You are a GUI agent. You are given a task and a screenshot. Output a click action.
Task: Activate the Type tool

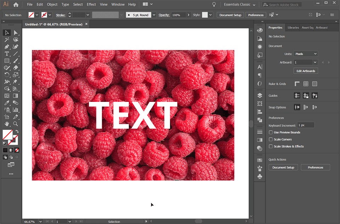pyautogui.click(x=6, y=54)
